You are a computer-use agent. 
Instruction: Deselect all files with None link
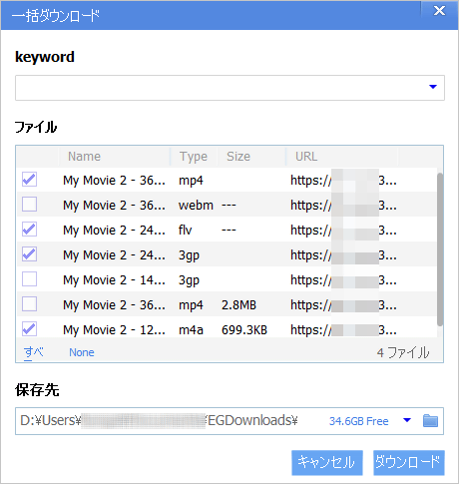(x=82, y=352)
